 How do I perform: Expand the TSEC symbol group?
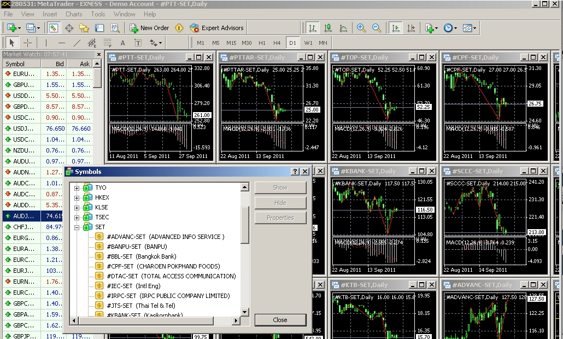tap(77, 218)
